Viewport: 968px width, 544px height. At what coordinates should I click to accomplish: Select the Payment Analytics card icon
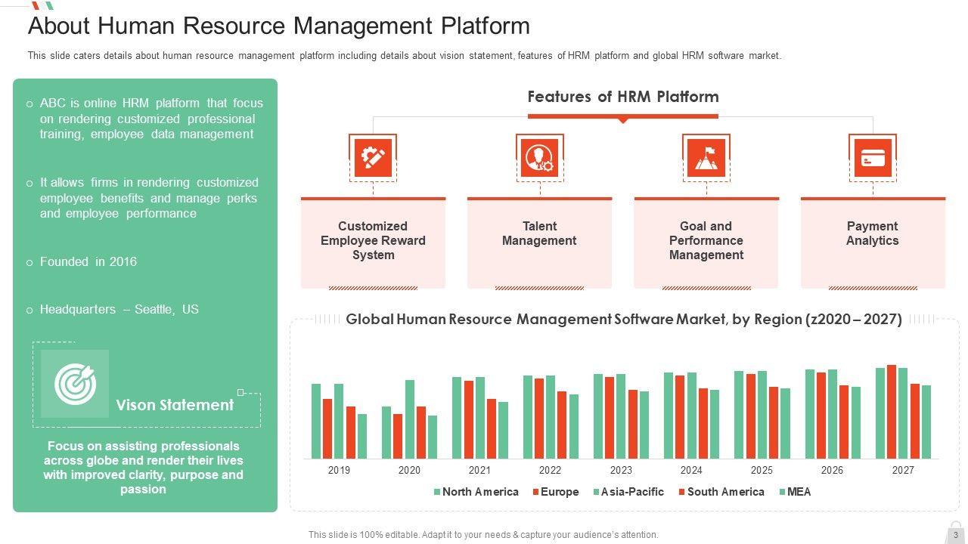point(873,157)
